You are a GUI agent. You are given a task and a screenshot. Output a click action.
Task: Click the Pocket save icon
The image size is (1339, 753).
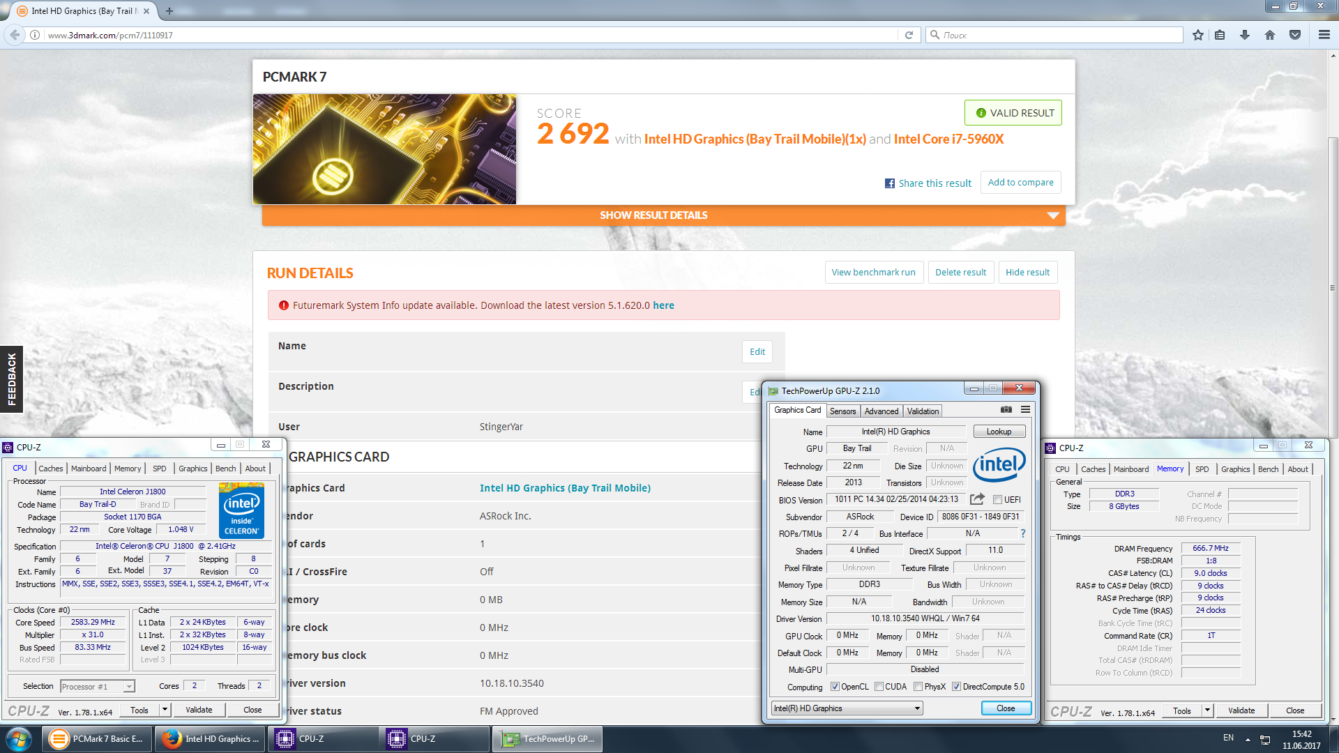tap(1295, 35)
